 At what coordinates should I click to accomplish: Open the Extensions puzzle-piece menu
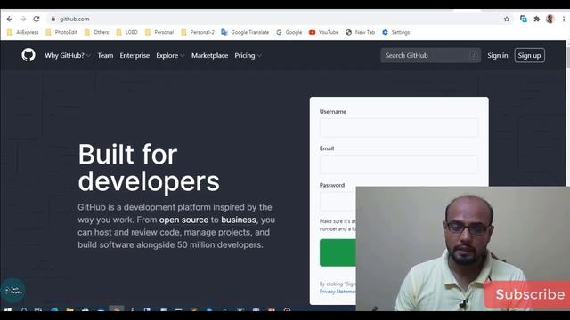point(536,19)
